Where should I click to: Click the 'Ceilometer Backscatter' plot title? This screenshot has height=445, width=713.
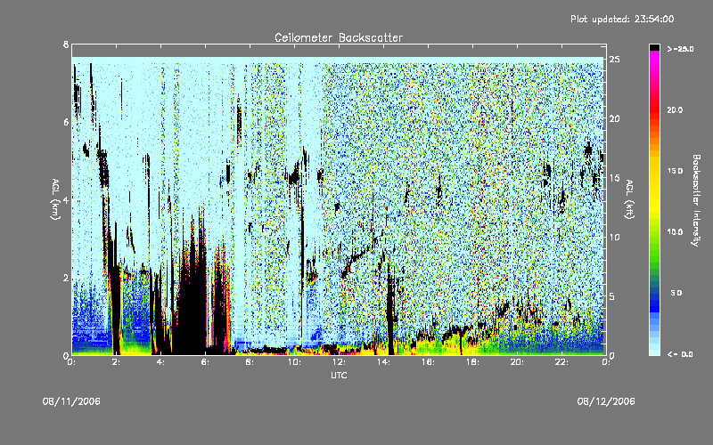(339, 37)
